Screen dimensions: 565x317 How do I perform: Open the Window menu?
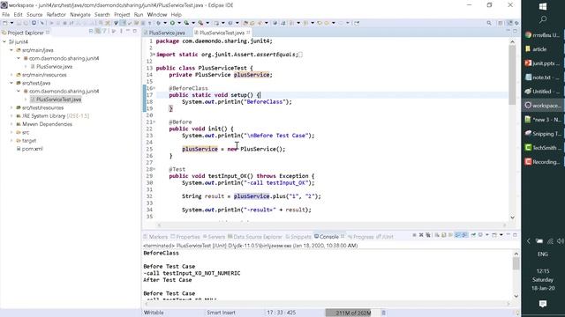click(157, 15)
